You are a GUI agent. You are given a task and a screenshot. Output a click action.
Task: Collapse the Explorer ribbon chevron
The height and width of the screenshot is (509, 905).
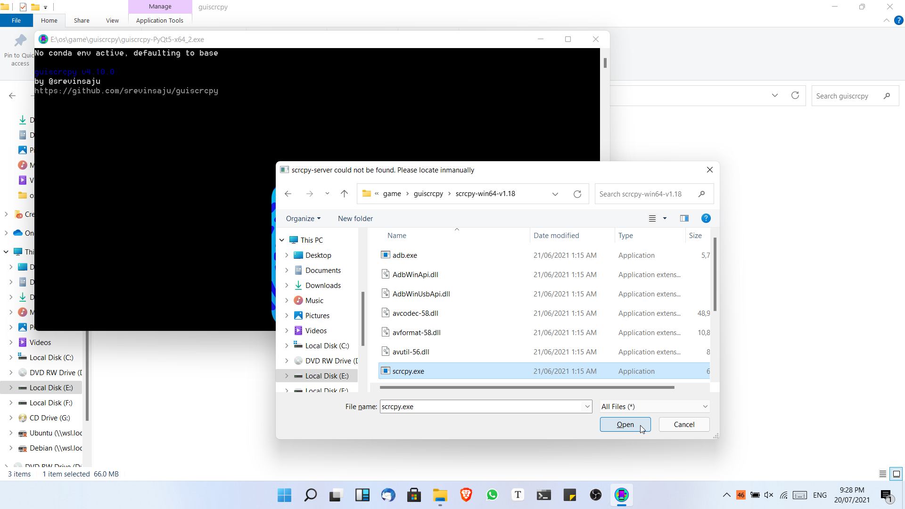click(886, 20)
